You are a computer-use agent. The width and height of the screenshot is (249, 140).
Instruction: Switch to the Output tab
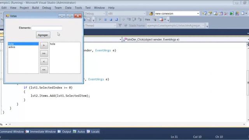point(65,131)
